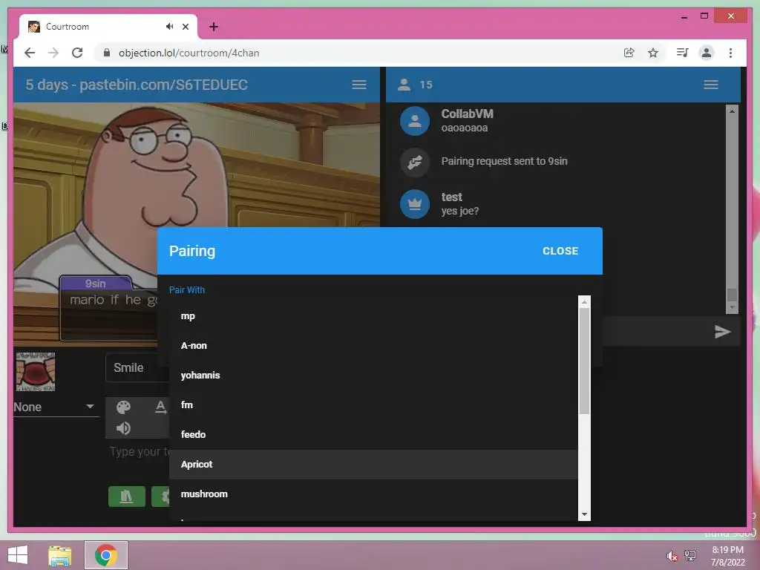The height and width of the screenshot is (570, 760).
Task: Select feedo in the pairing list
Action: [x=373, y=435]
